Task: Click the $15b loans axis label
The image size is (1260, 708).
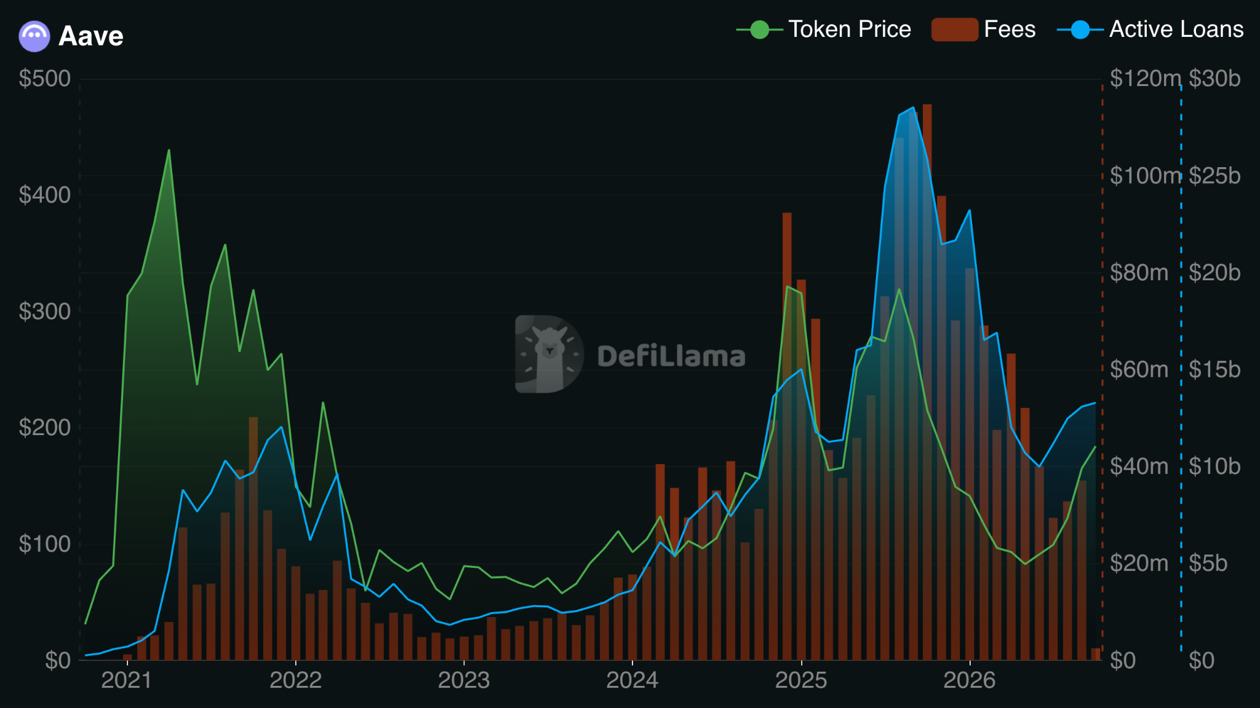Action: (x=1214, y=369)
